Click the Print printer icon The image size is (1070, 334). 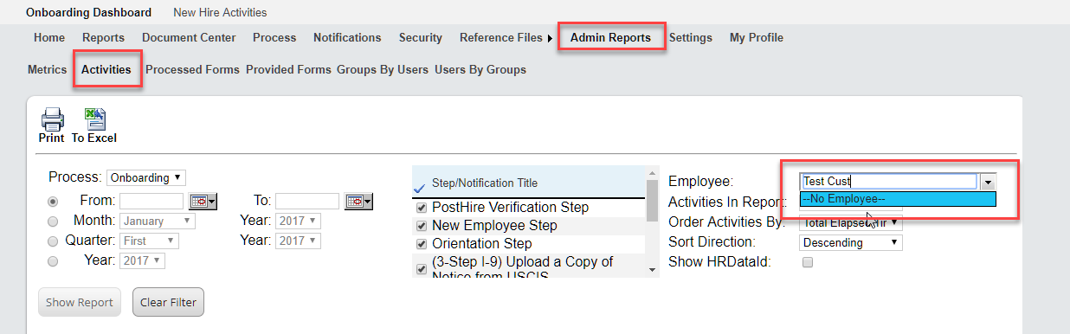52,119
